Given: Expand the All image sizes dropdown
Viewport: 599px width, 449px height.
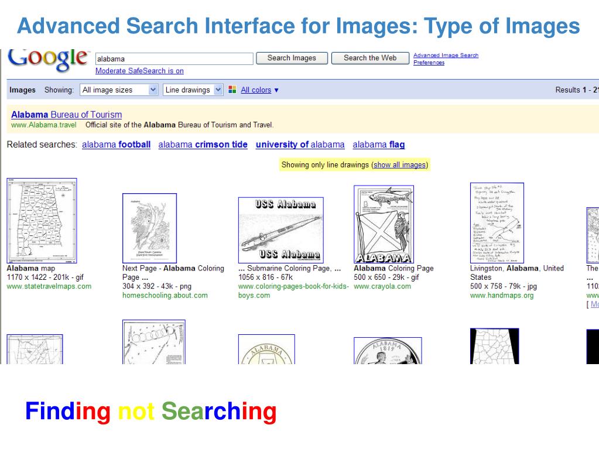Looking at the screenshot, I should [119, 90].
